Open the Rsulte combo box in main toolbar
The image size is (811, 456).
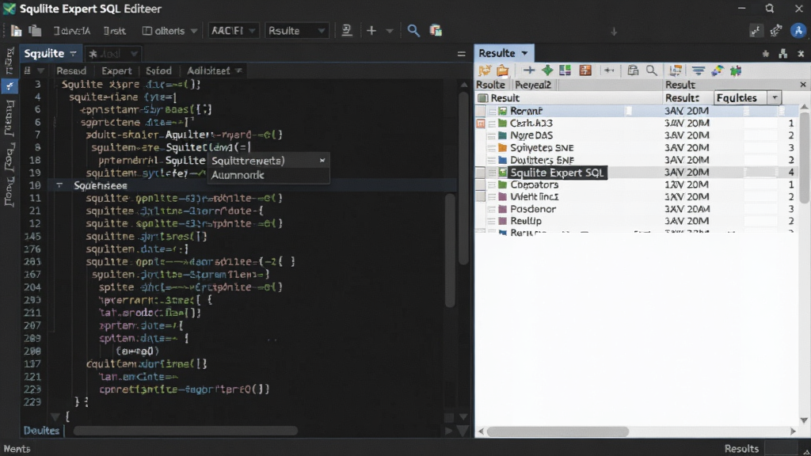(x=296, y=31)
